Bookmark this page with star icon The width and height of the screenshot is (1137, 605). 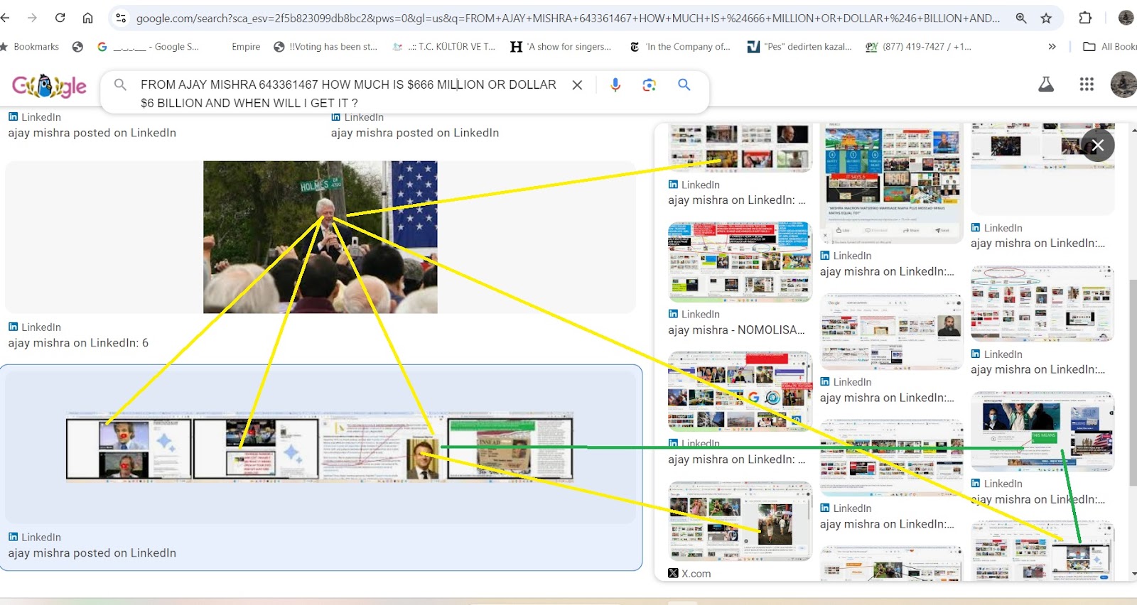click(1046, 18)
